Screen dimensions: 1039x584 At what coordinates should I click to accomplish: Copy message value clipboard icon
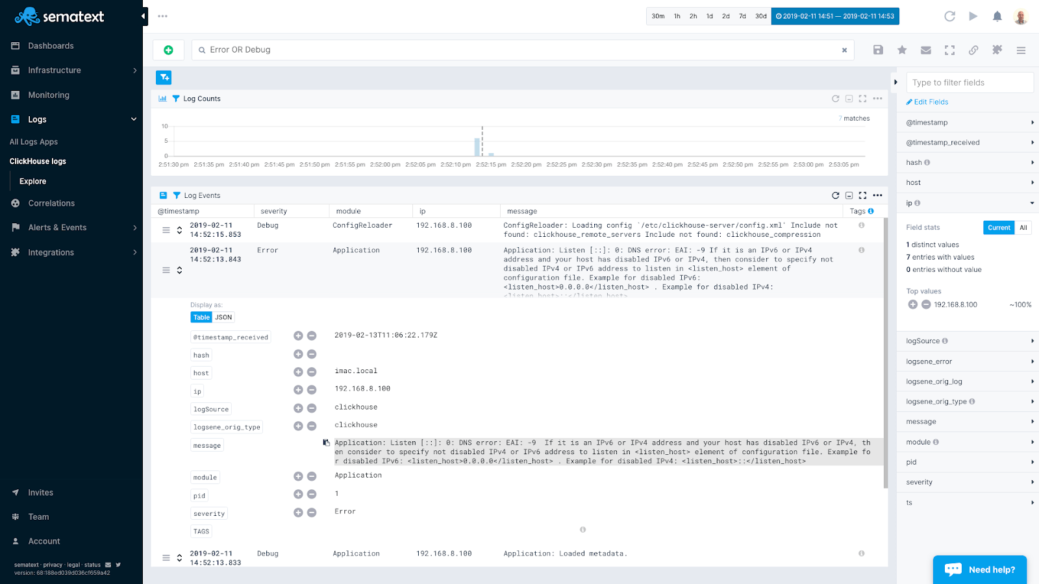326,443
